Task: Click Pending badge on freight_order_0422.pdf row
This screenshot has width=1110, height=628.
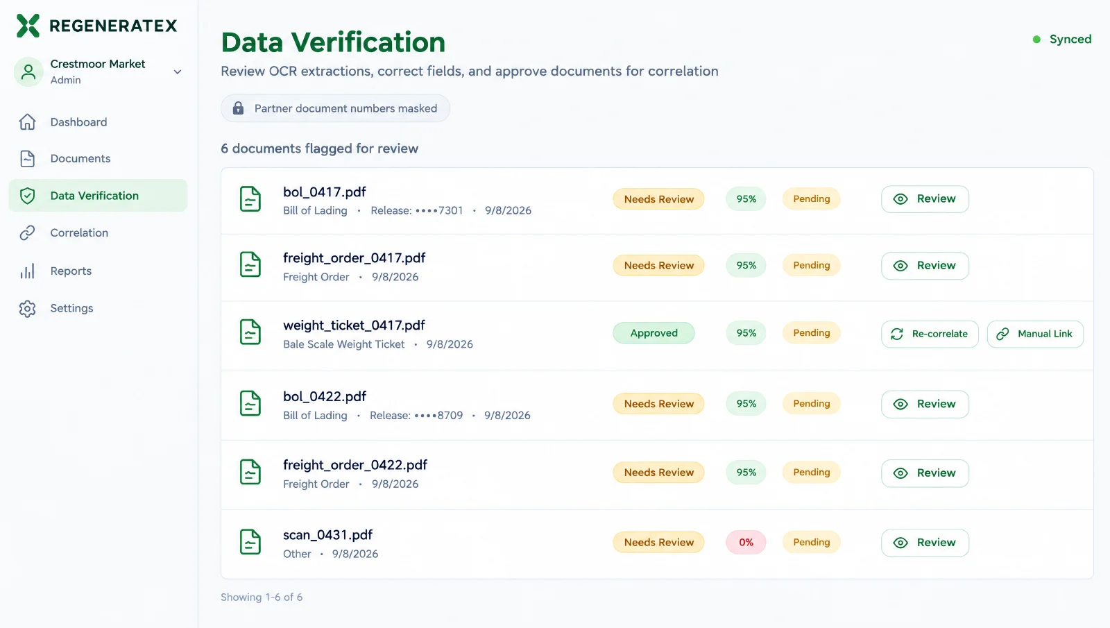Action: [x=811, y=473]
